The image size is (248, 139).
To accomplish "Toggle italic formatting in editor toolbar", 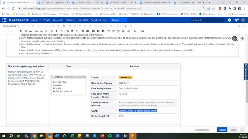I will [28, 26].
